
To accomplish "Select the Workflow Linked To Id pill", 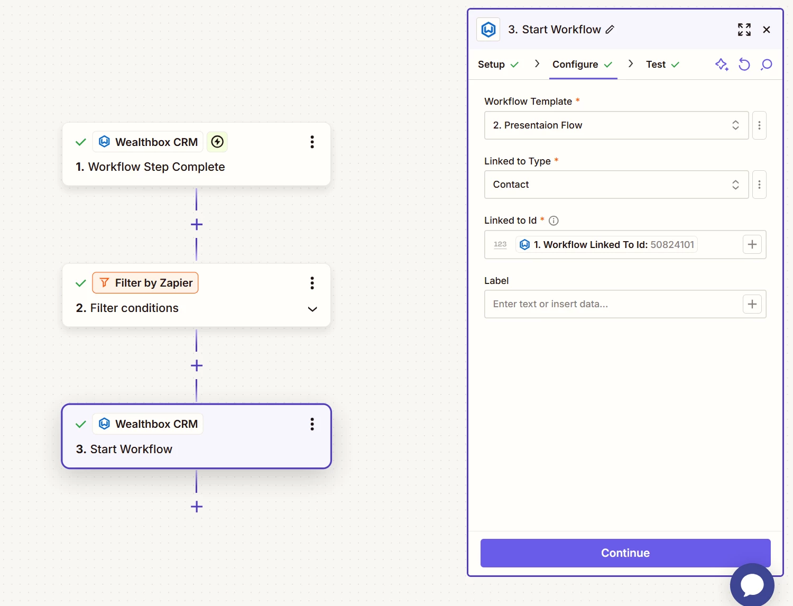I will coord(606,244).
